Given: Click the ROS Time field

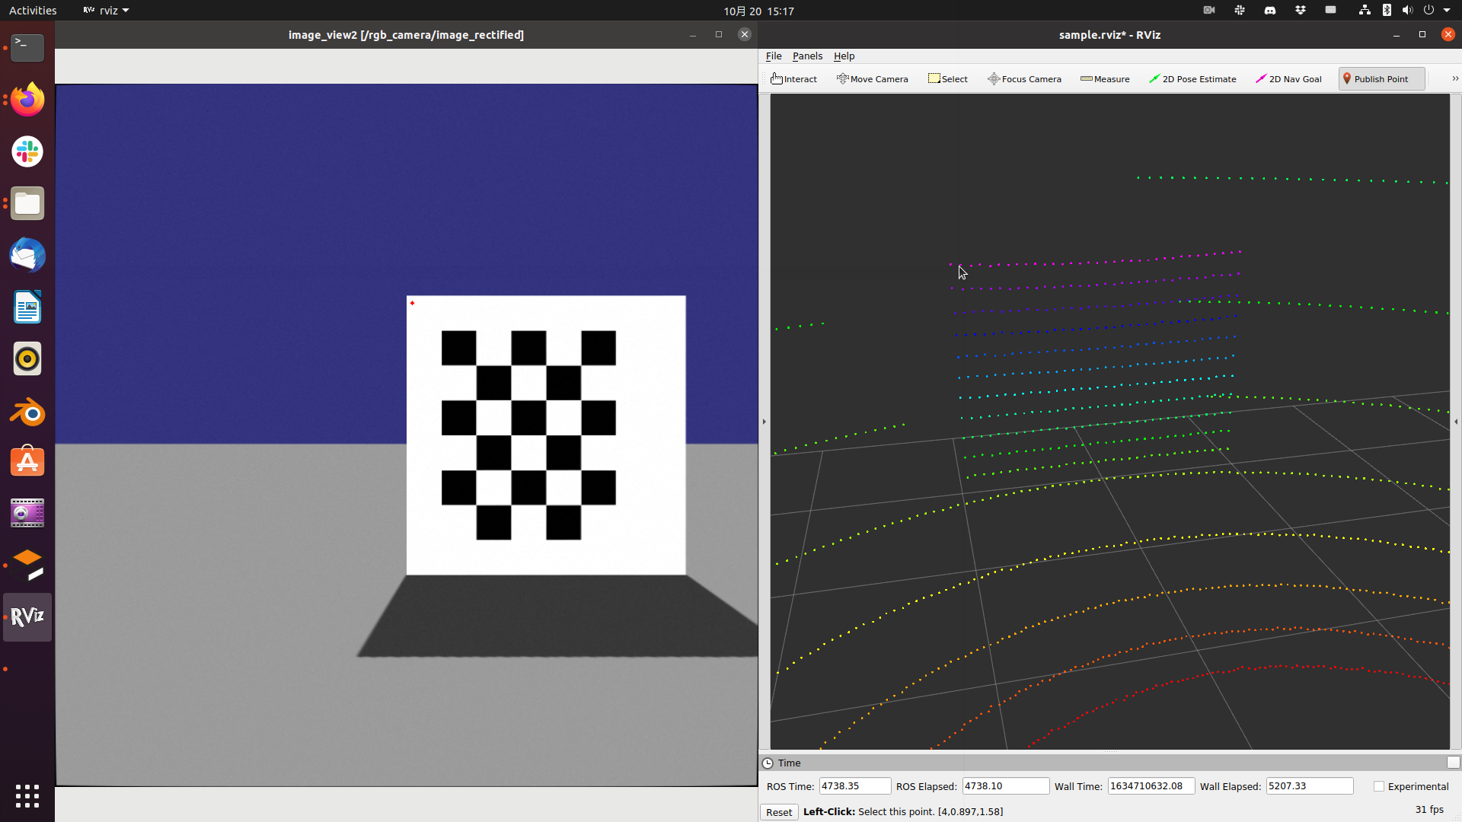Looking at the screenshot, I should click(854, 786).
